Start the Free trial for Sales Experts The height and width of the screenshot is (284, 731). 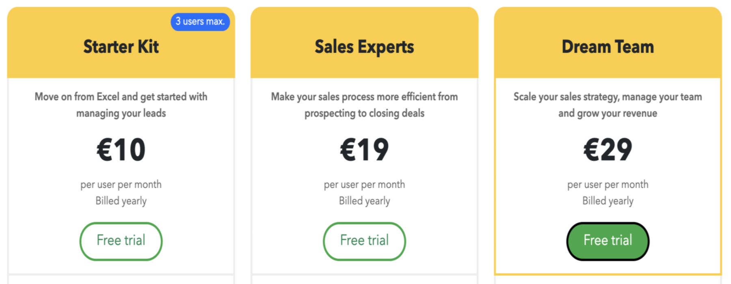point(364,241)
